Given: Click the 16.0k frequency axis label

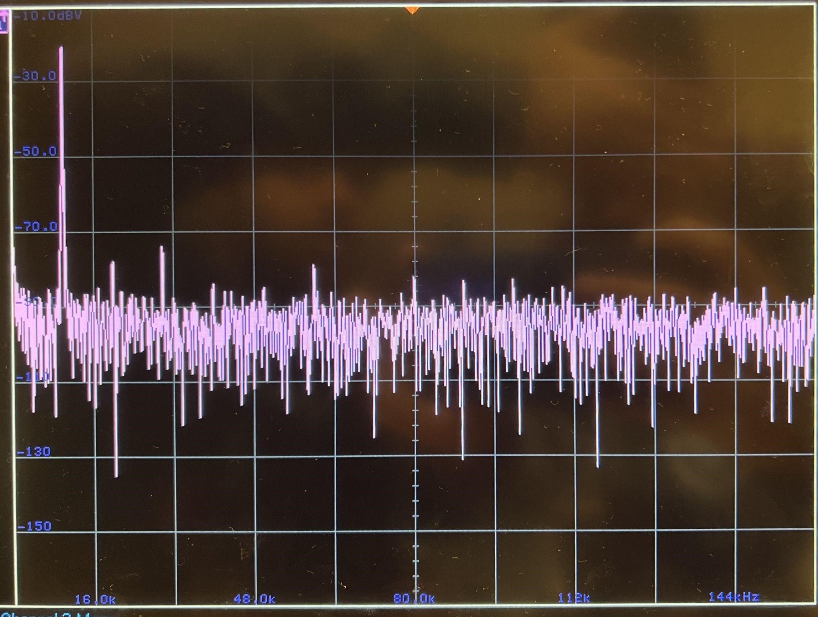Looking at the screenshot, I should [x=95, y=599].
